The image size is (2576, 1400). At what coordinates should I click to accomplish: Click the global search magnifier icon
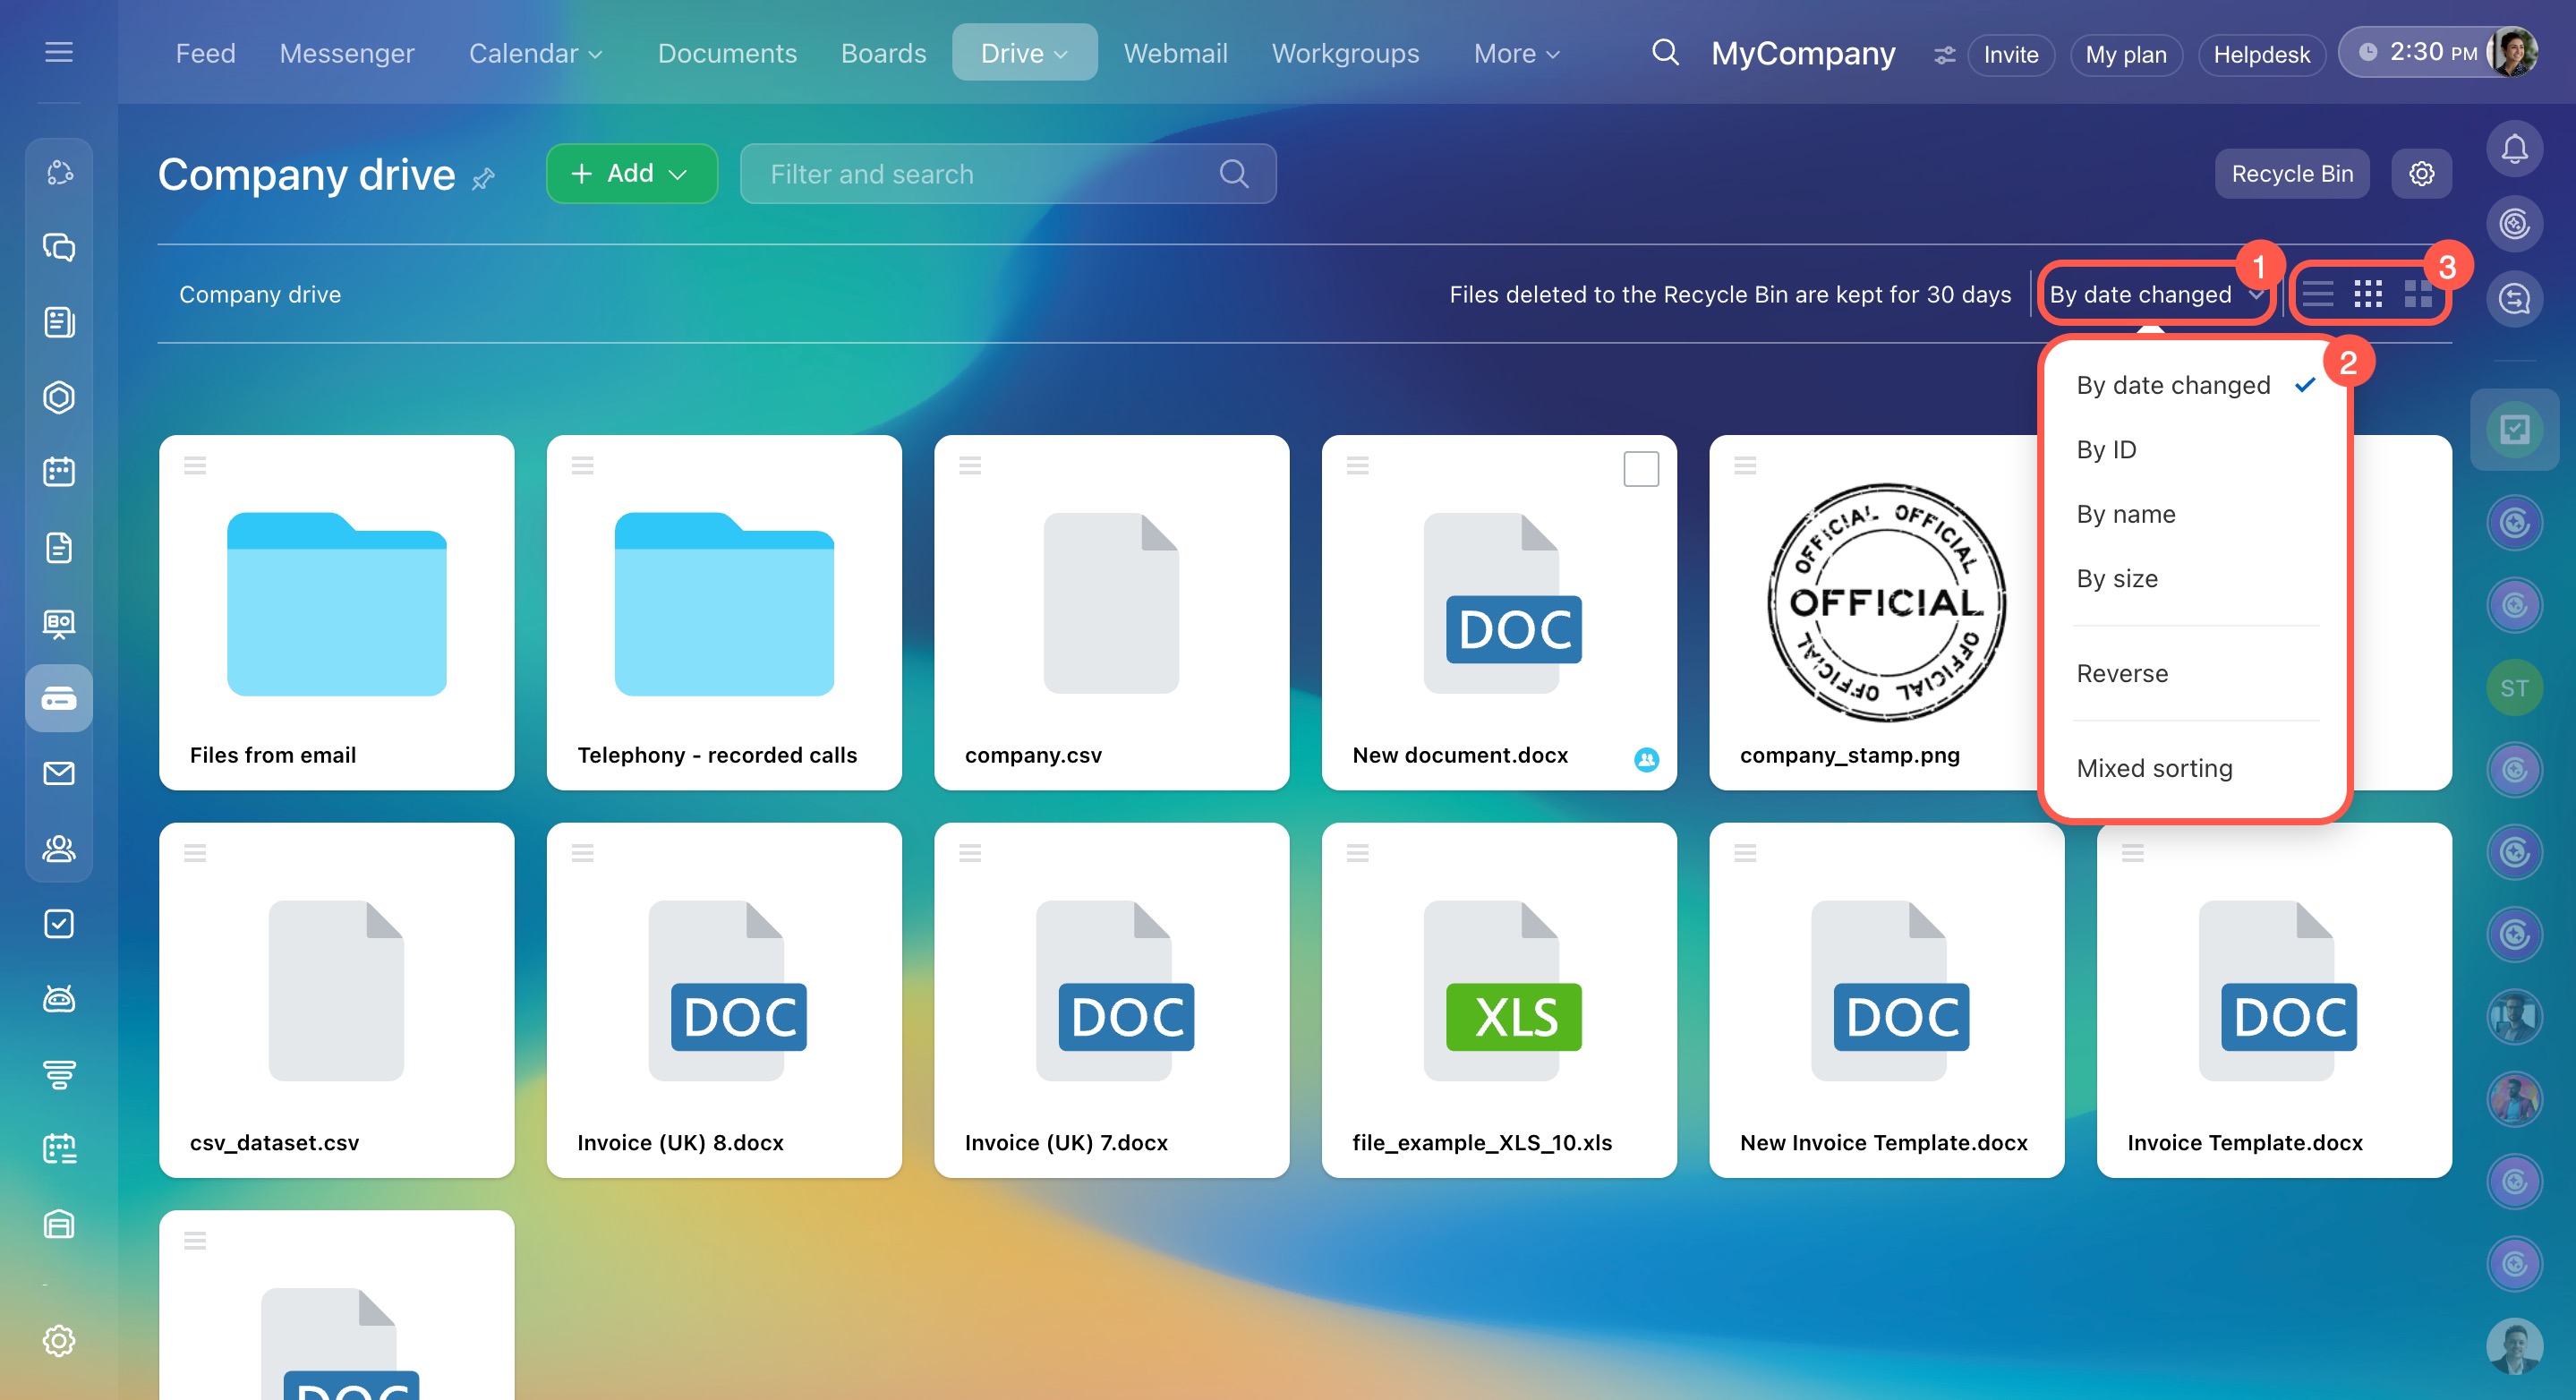(x=1664, y=53)
